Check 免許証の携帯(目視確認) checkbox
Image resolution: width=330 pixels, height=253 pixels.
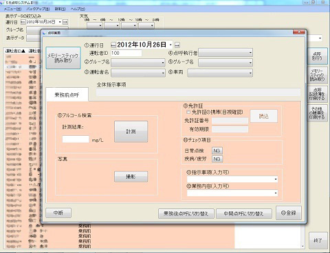point(188,112)
